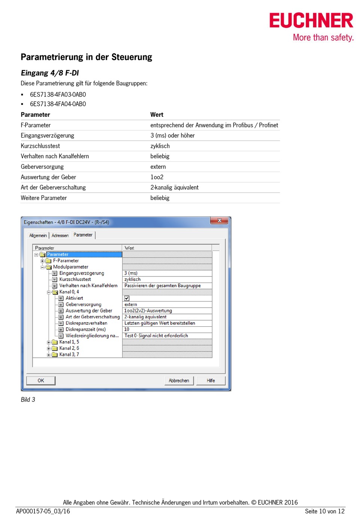This screenshot has width=356, height=516.
Task: Select the Parameter tab
Action: 83,235
